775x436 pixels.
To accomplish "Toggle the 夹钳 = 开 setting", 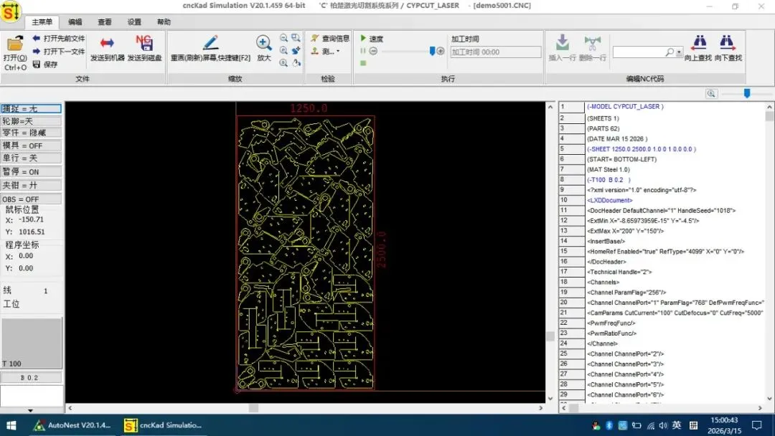I will coord(31,185).
